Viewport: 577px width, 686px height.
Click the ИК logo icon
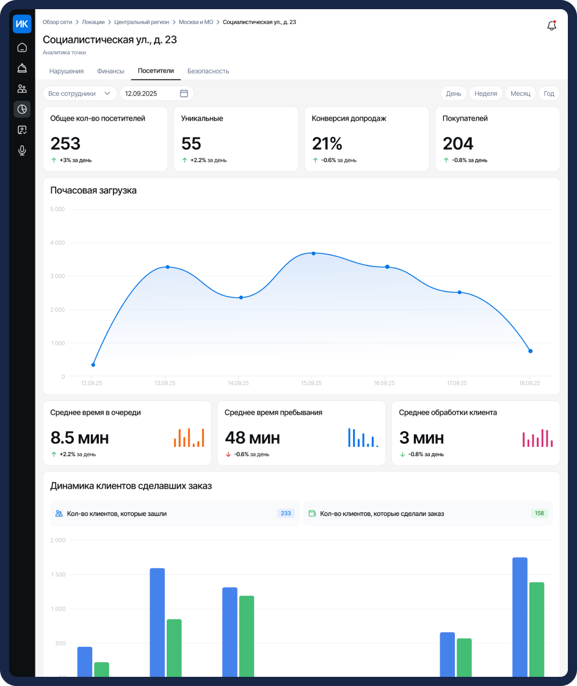(x=22, y=24)
